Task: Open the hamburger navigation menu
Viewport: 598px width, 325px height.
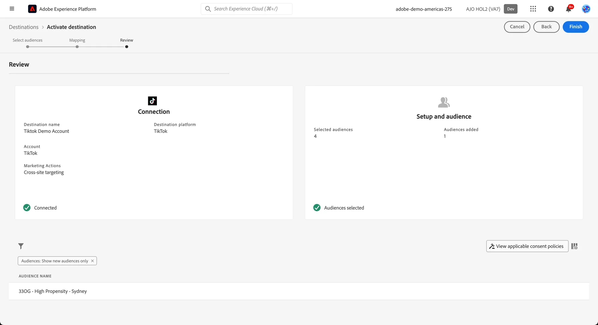Action: (12, 9)
